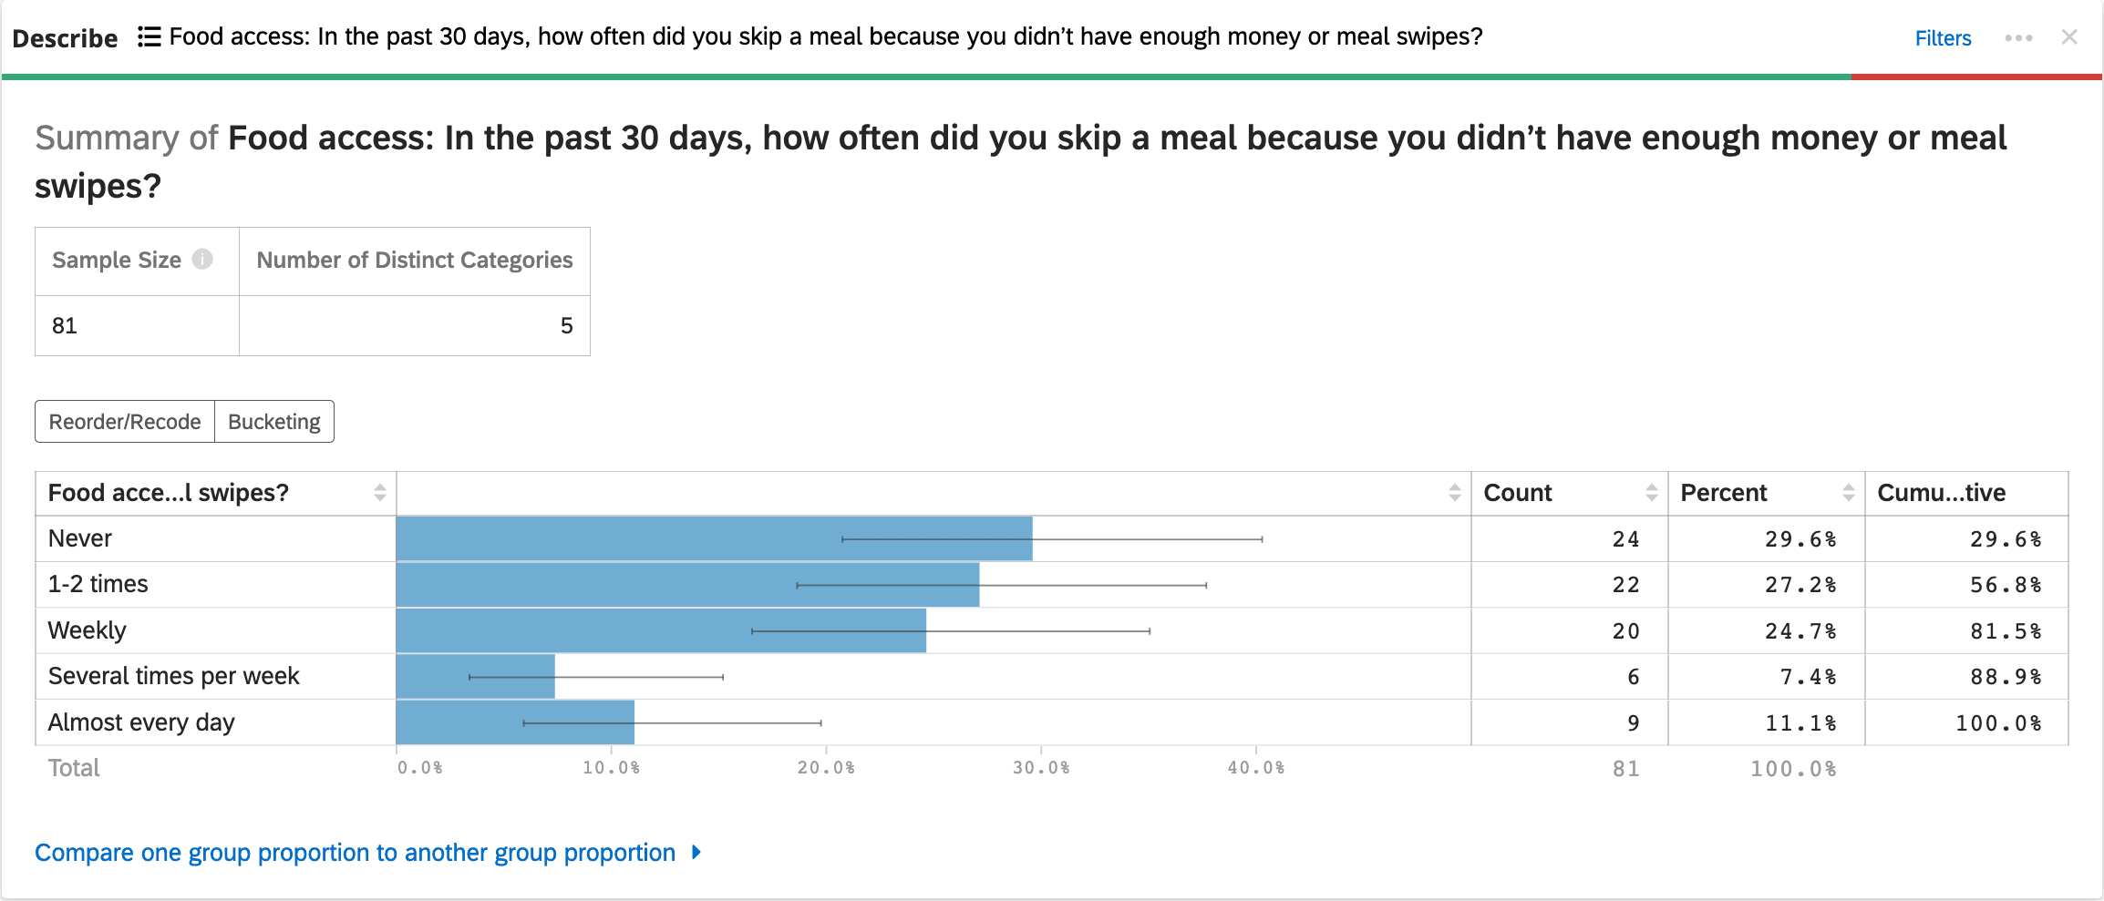Click the list icon beside Describe
The width and height of the screenshot is (2104, 901).
(150, 37)
